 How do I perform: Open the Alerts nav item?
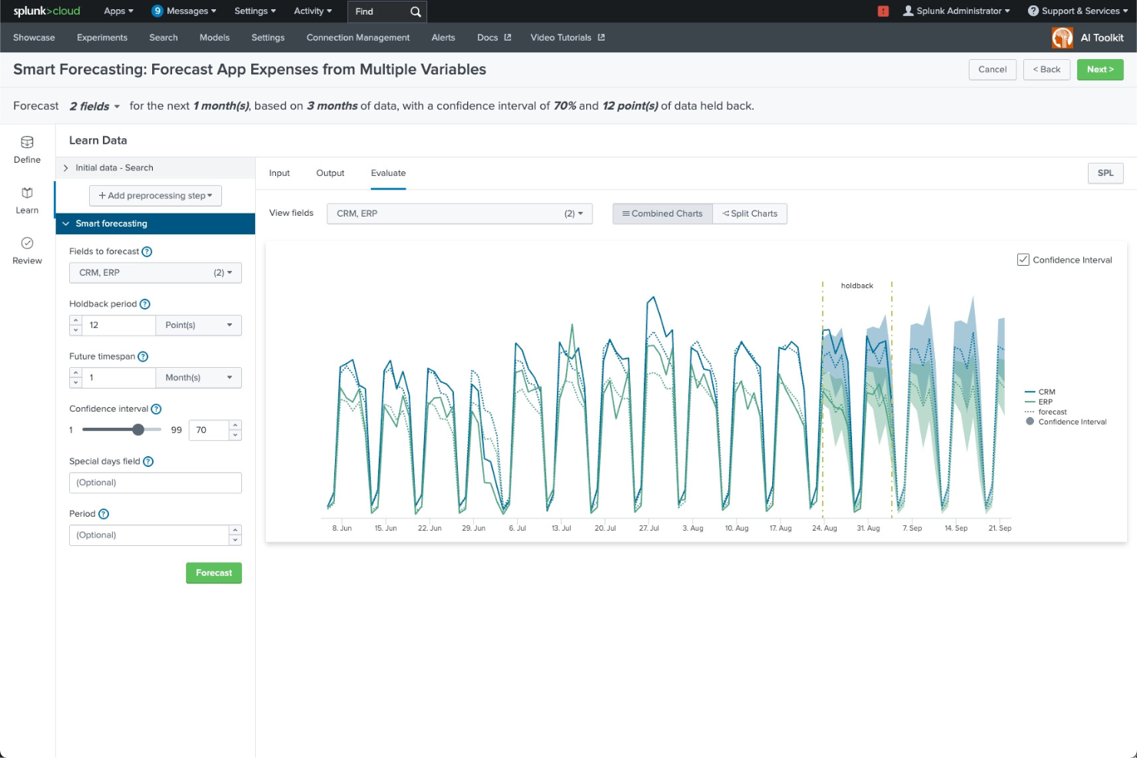pos(443,38)
